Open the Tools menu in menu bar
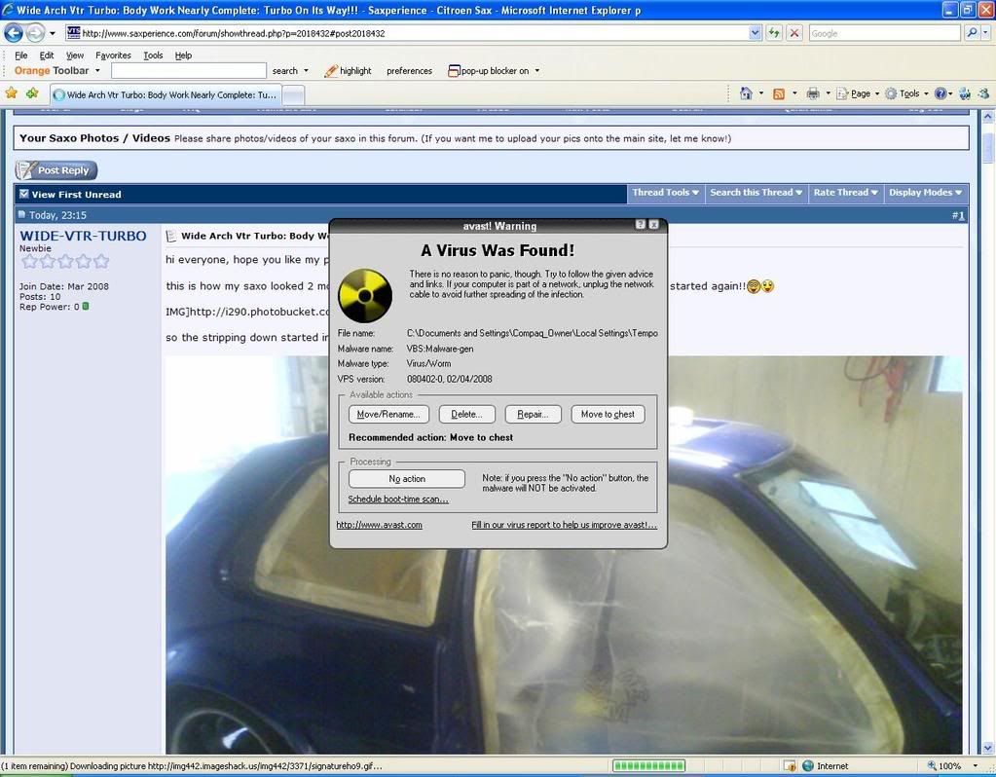The image size is (996, 777). 153,55
